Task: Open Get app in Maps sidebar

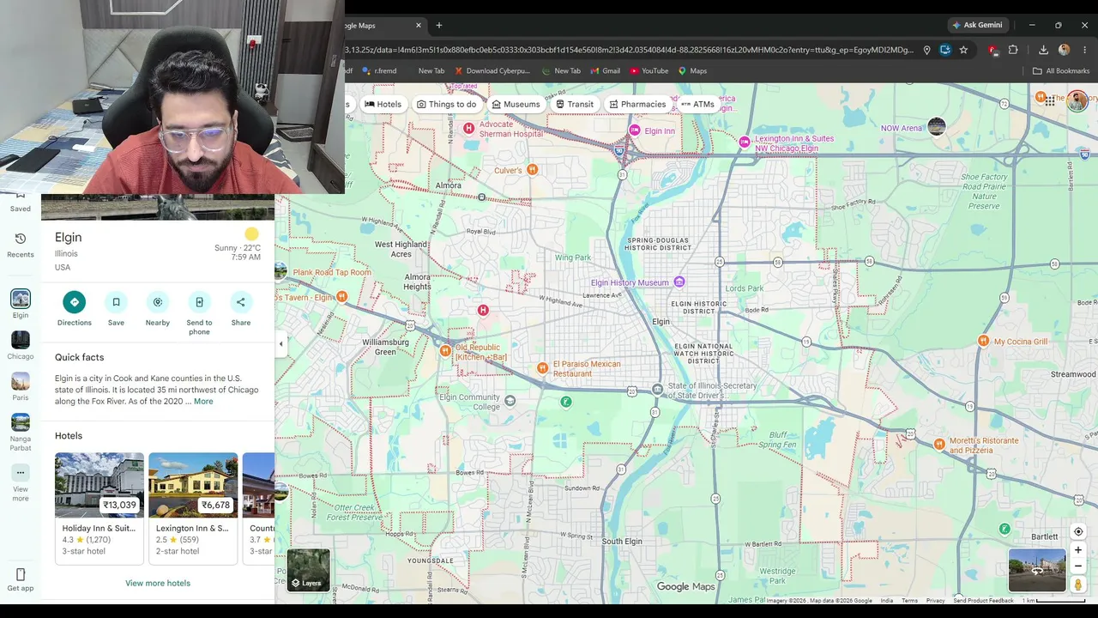Action: (x=21, y=579)
